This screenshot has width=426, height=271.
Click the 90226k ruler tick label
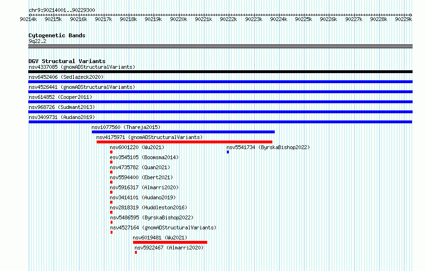pyautogui.click(x=328, y=19)
